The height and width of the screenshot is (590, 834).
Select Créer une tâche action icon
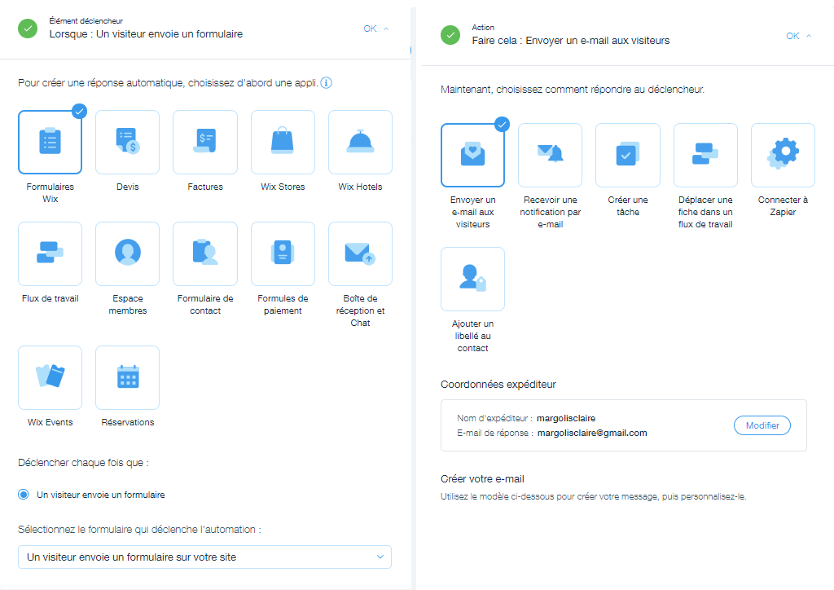point(627,155)
